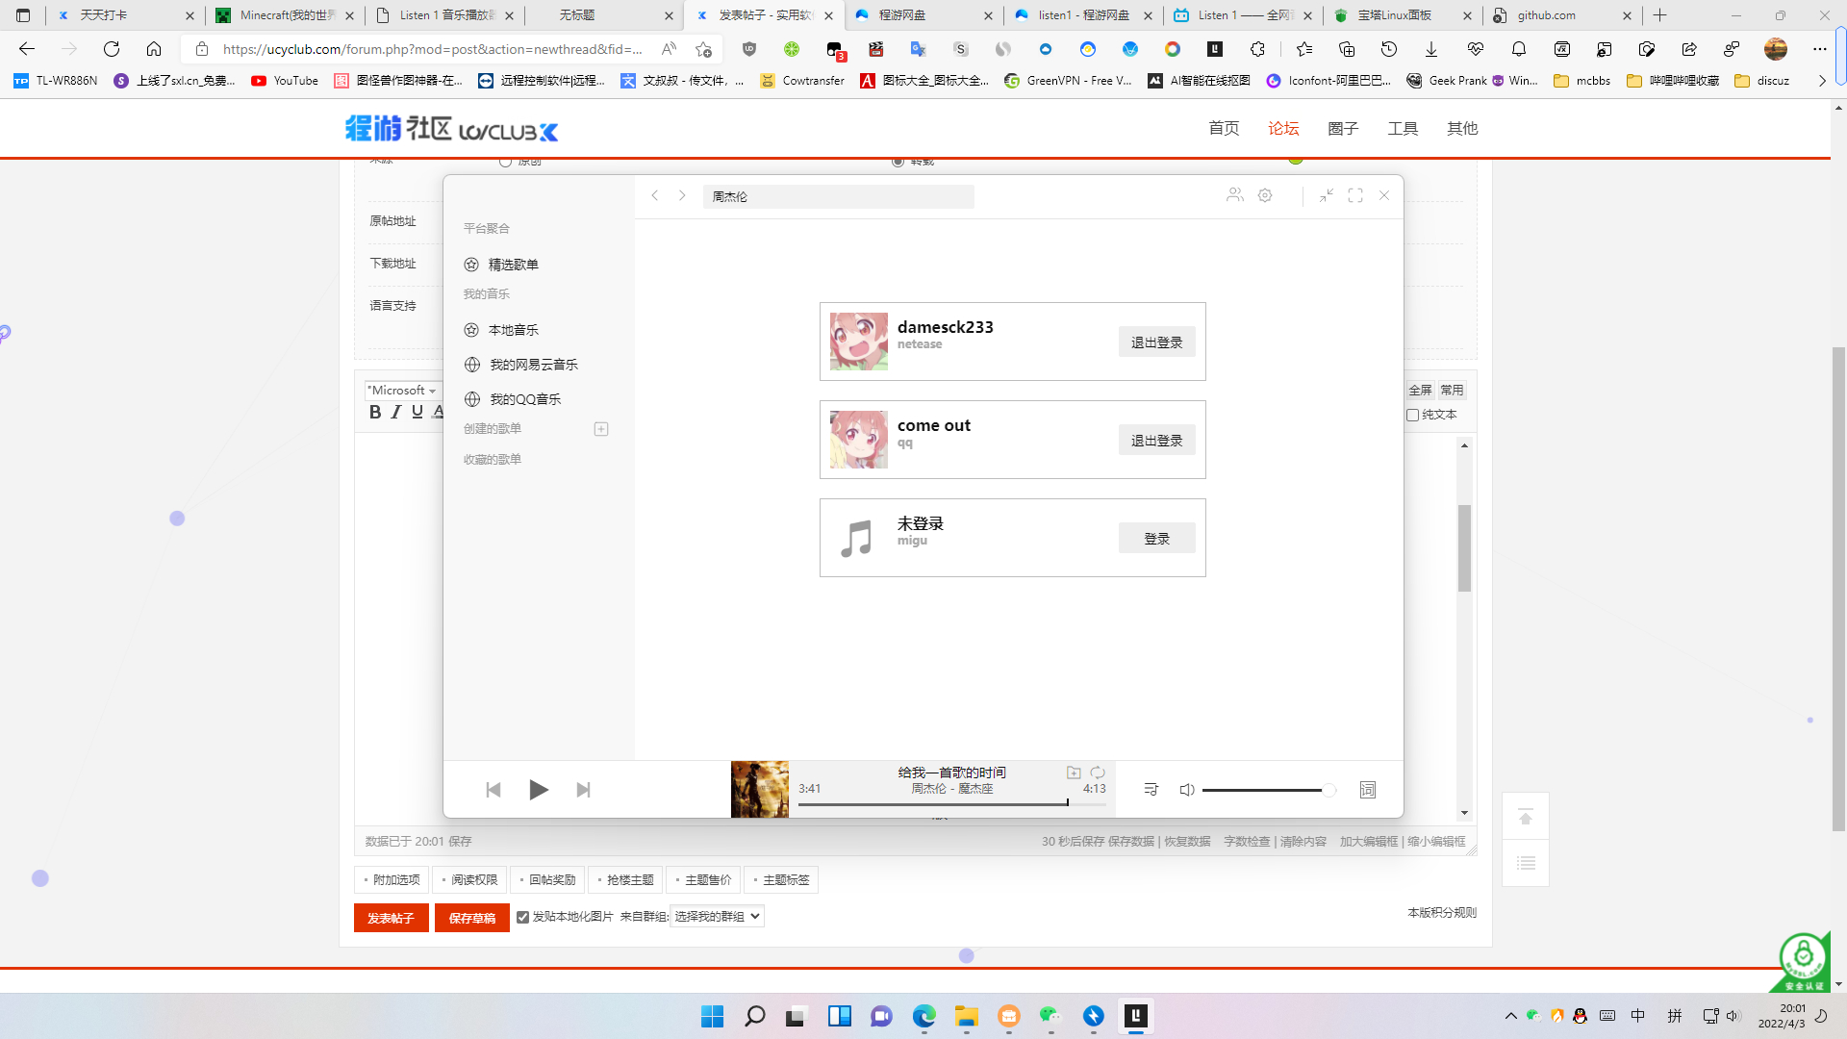
Task: Expand the 附加选项 section
Action: click(x=392, y=879)
